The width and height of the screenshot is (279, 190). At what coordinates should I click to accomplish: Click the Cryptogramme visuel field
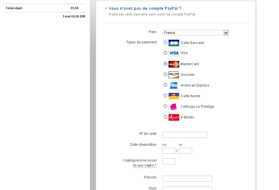(169, 162)
